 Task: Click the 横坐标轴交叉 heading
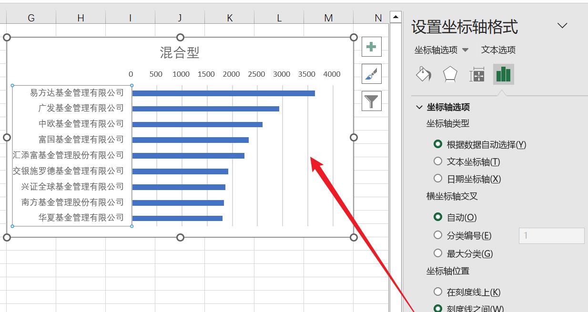(452, 196)
